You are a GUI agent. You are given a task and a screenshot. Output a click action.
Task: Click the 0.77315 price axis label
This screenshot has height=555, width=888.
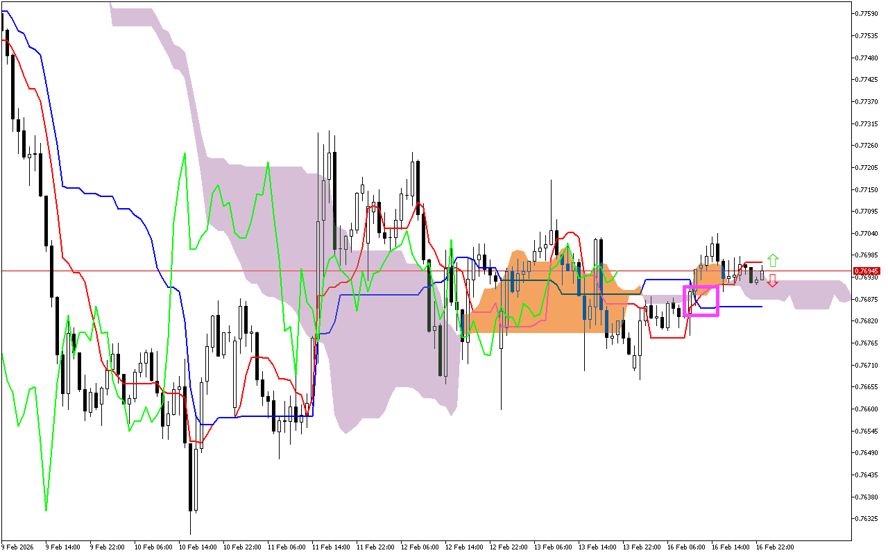[x=867, y=123]
